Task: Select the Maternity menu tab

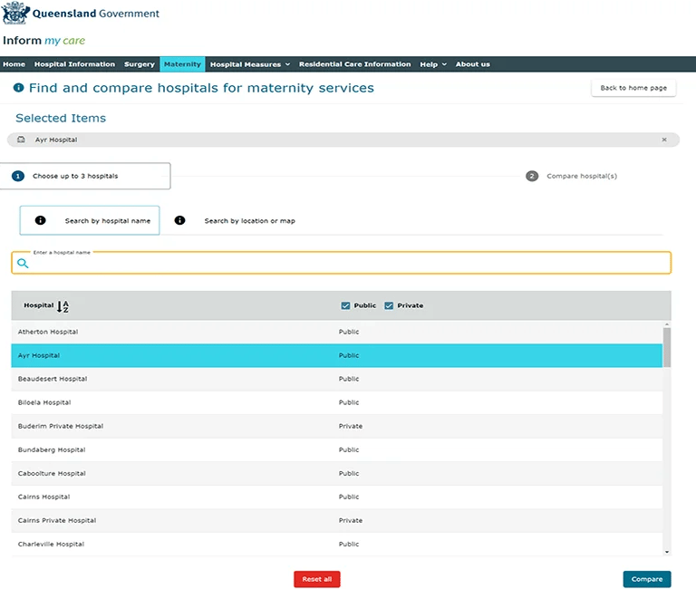Action: [182, 64]
